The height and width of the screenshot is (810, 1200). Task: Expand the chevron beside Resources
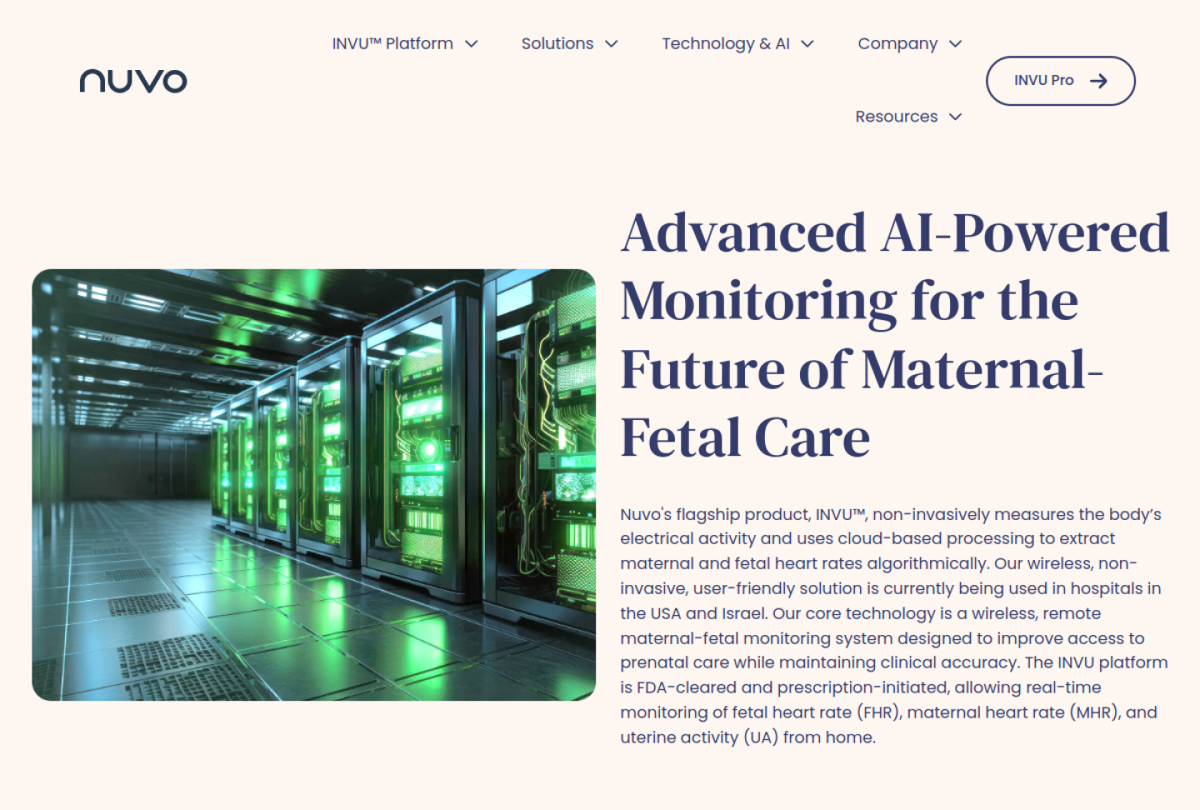coord(956,117)
